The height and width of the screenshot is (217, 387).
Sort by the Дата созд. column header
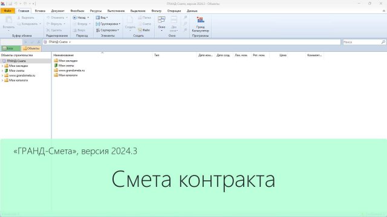point(224,55)
